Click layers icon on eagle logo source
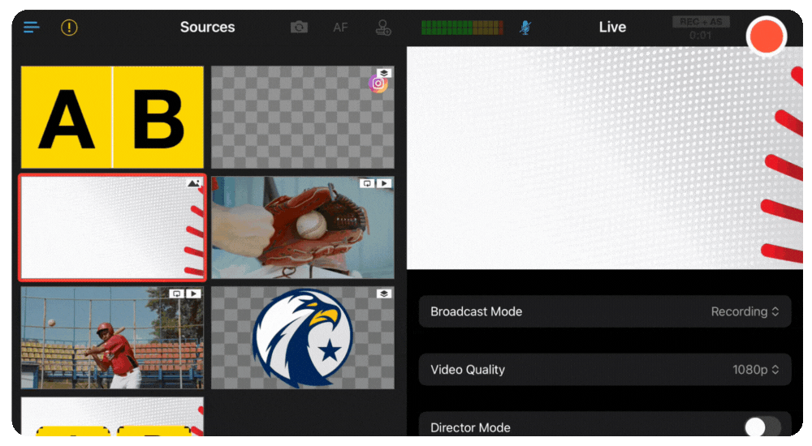 click(384, 294)
